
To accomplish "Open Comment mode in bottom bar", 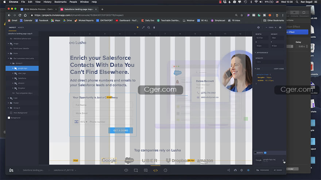I will [x=146, y=170].
